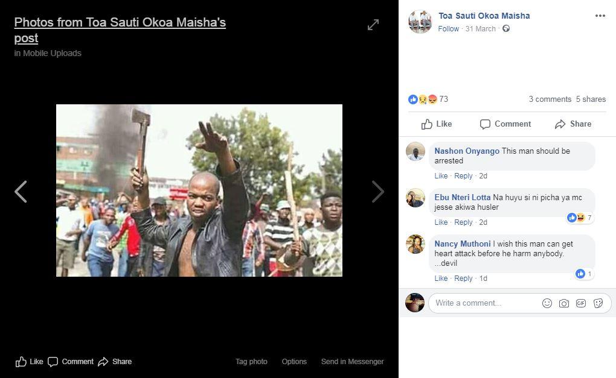The width and height of the screenshot is (616, 378).
Task: Select Tag photo option
Action: [x=251, y=362]
